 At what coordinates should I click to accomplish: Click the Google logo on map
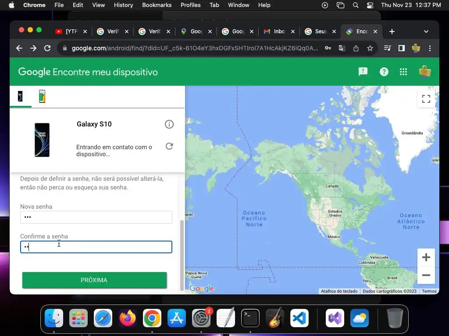click(x=202, y=288)
